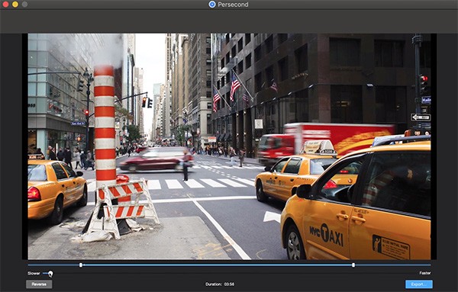Click the Reverse button
Screen dimensions: 458x292
[x=39, y=284]
